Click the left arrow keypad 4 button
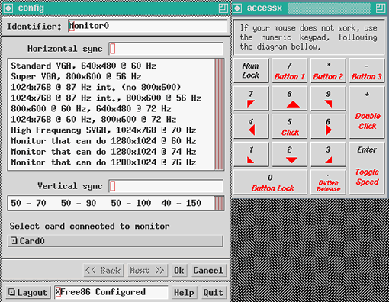The width and height of the screenshot is (389, 302). (x=251, y=127)
